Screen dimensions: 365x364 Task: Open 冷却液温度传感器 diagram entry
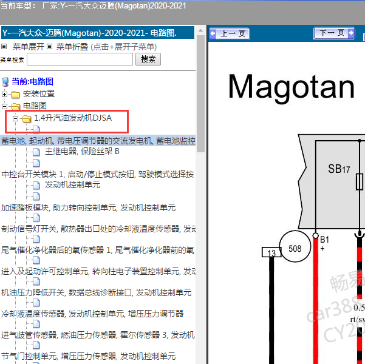pos(92,314)
